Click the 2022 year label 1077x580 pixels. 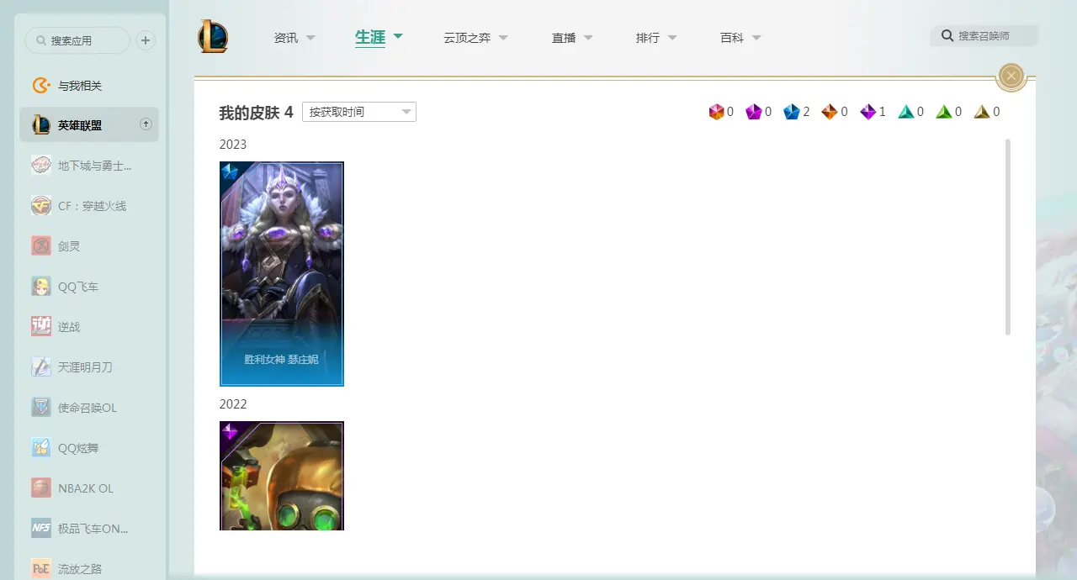(x=233, y=404)
